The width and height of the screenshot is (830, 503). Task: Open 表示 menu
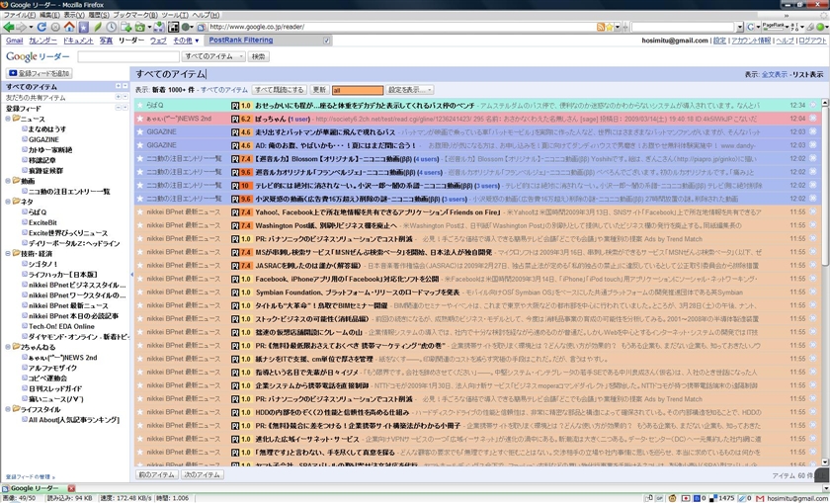(x=74, y=15)
